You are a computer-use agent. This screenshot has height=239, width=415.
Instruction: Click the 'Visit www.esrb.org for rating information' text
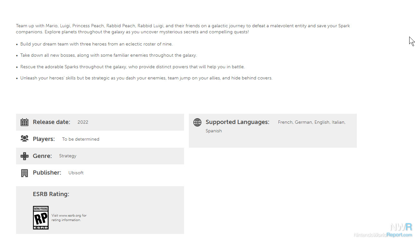[69, 218]
